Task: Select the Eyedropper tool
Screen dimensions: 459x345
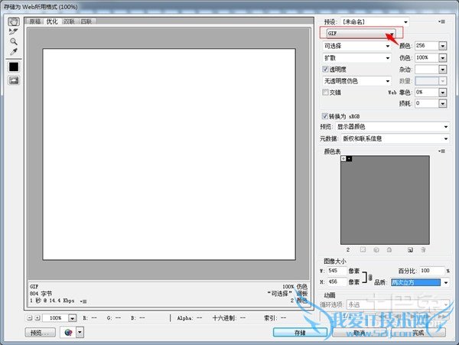Action: pyautogui.click(x=14, y=52)
